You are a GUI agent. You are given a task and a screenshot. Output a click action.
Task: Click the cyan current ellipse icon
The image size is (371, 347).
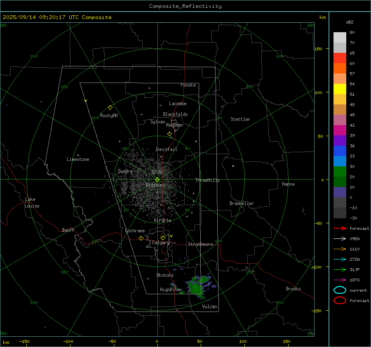[340, 290]
